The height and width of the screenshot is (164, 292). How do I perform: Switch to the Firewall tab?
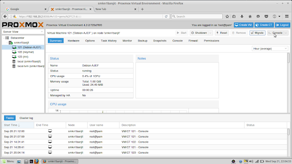tap(193, 41)
